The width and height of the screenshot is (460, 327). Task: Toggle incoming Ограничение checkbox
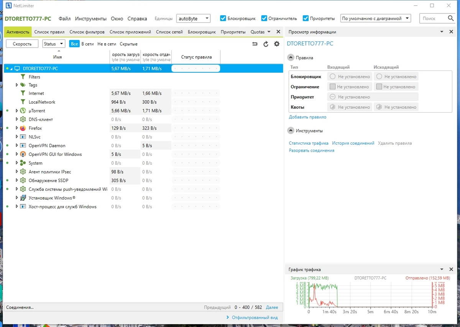coord(333,87)
